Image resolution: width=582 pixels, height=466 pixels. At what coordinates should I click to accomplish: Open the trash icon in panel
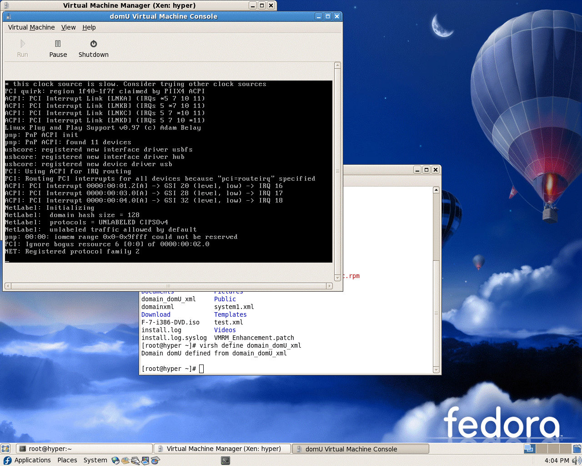[x=577, y=449]
